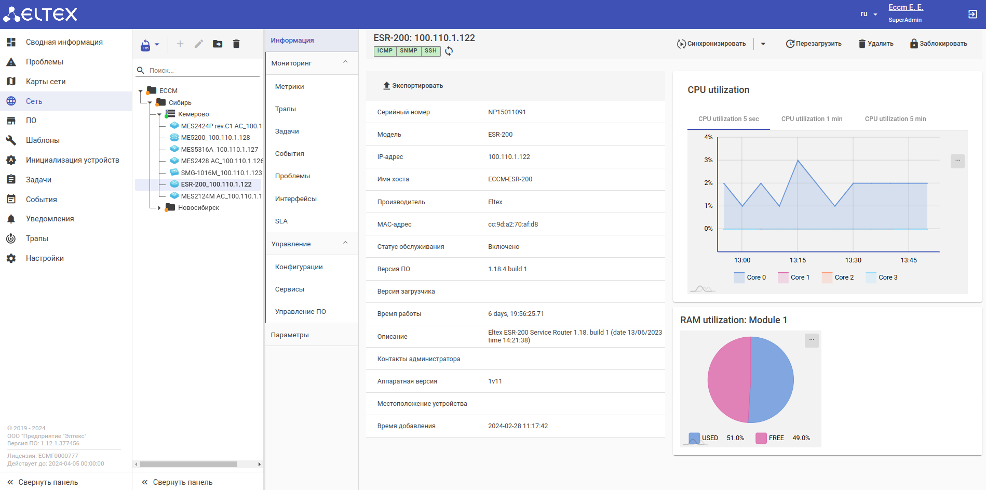Click the add (plus) icon in tree toolbar
Screen dimensions: 986x490
180,44
